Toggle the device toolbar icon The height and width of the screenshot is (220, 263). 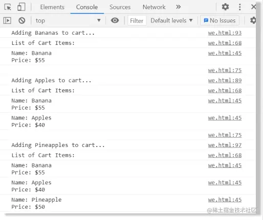click(x=21, y=7)
